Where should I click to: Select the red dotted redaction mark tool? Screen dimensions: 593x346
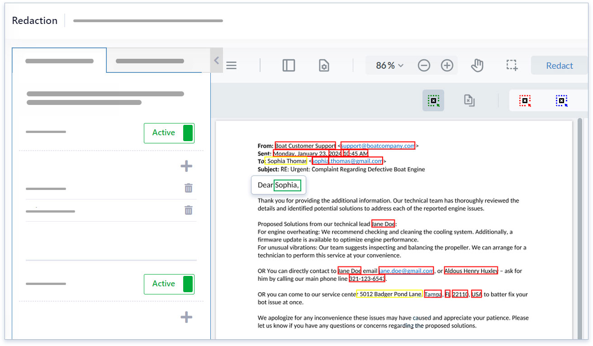pos(525,101)
